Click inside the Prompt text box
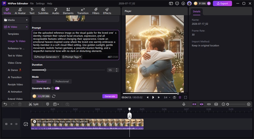This screenshot has width=254, height=139. click(x=76, y=42)
